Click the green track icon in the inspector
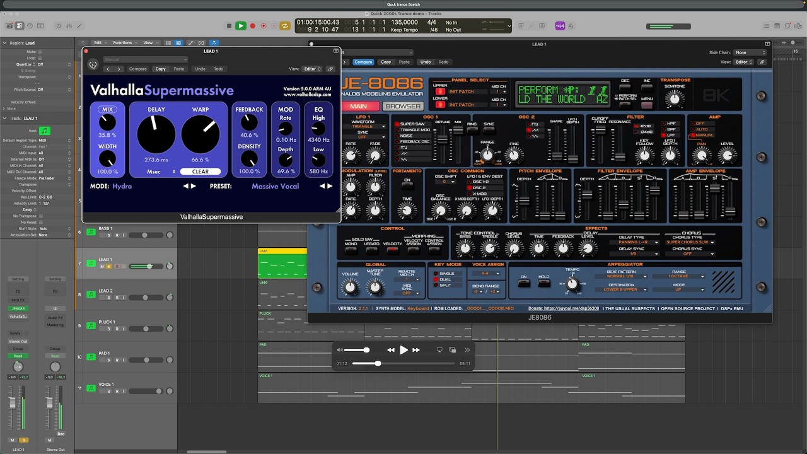 (44, 131)
